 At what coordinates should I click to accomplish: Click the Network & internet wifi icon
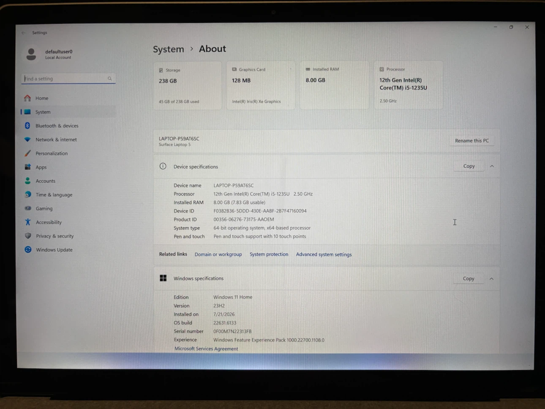(x=27, y=139)
